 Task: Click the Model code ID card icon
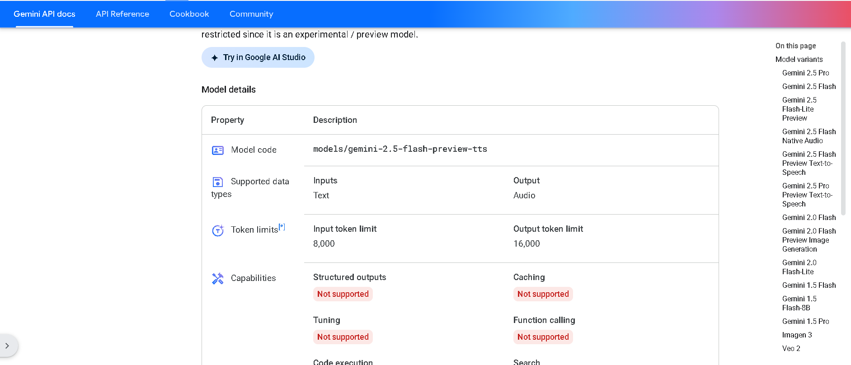[x=218, y=150]
